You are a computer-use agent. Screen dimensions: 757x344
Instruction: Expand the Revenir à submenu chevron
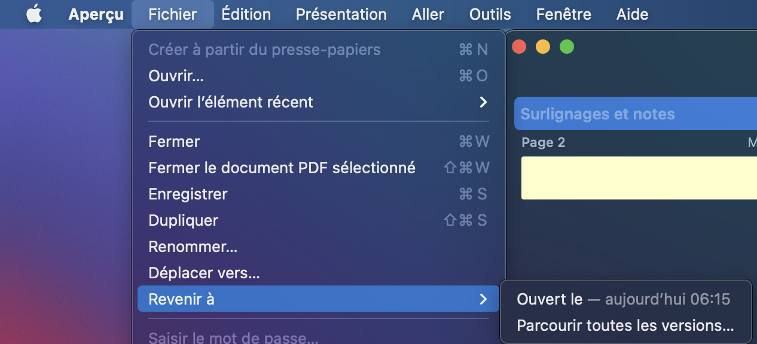pos(483,299)
